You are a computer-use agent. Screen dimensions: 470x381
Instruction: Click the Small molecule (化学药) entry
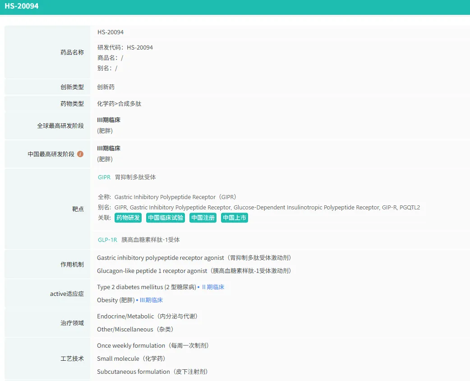click(131, 359)
